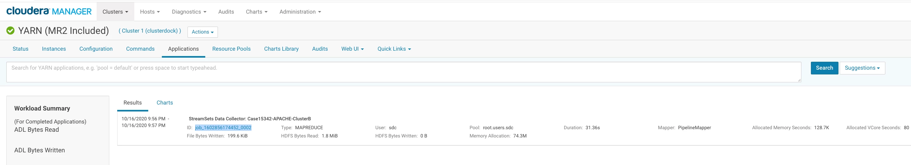
Task: Click the Workload Summary heading
Action: pos(42,108)
